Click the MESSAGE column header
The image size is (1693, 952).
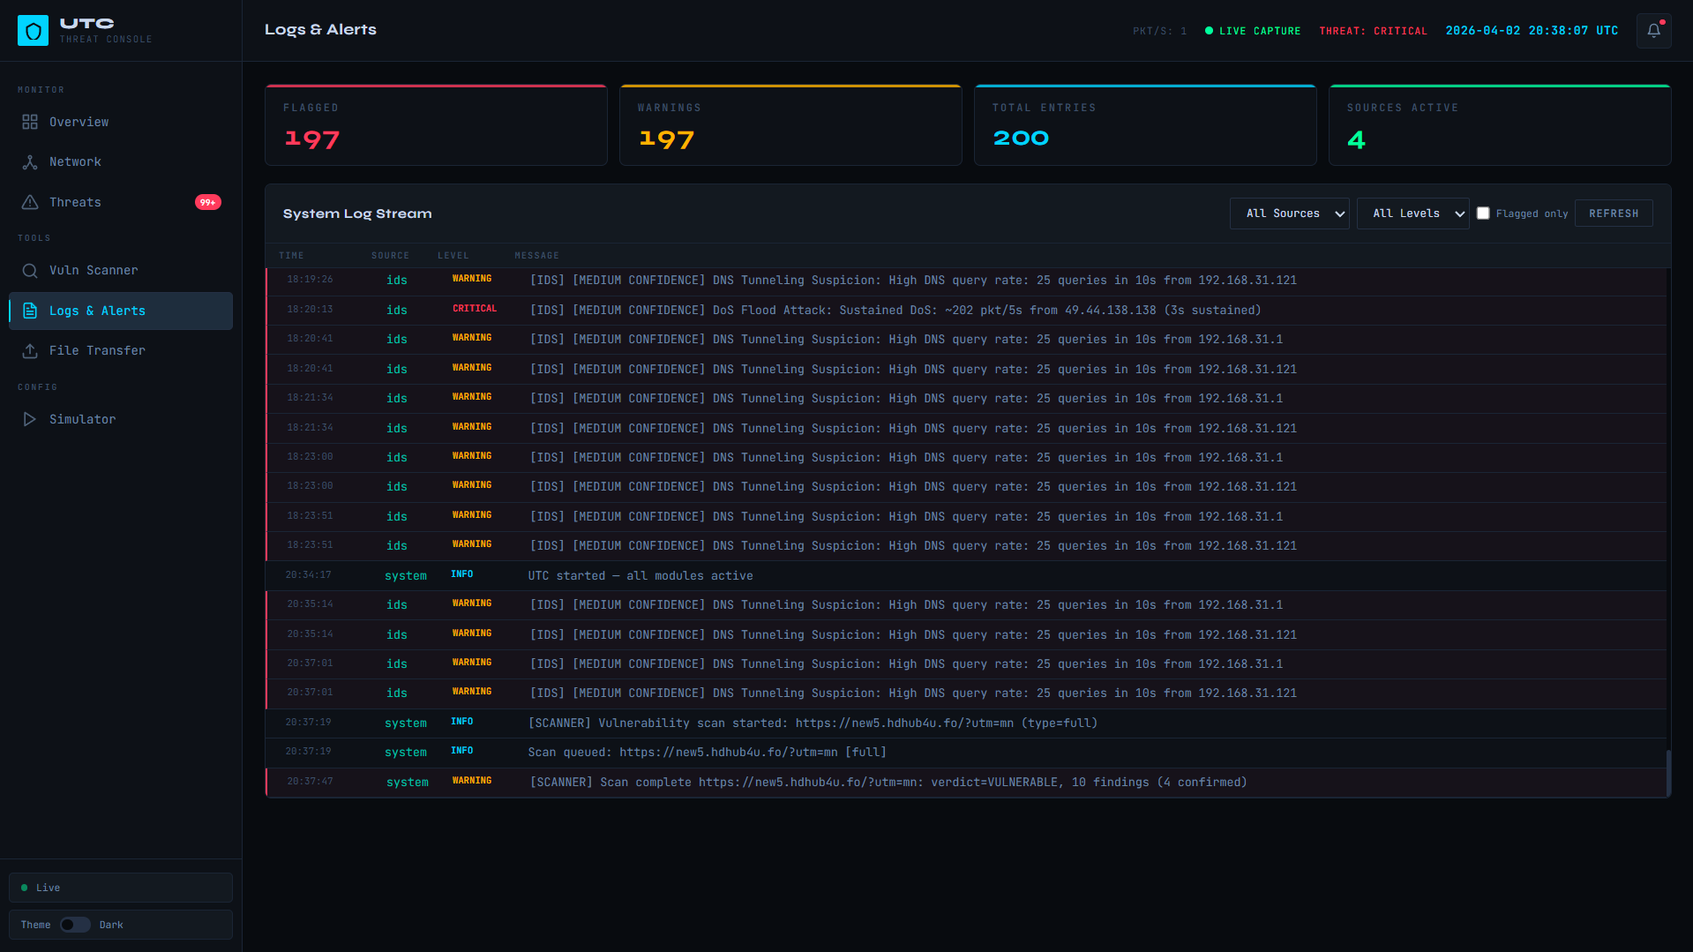(x=537, y=256)
